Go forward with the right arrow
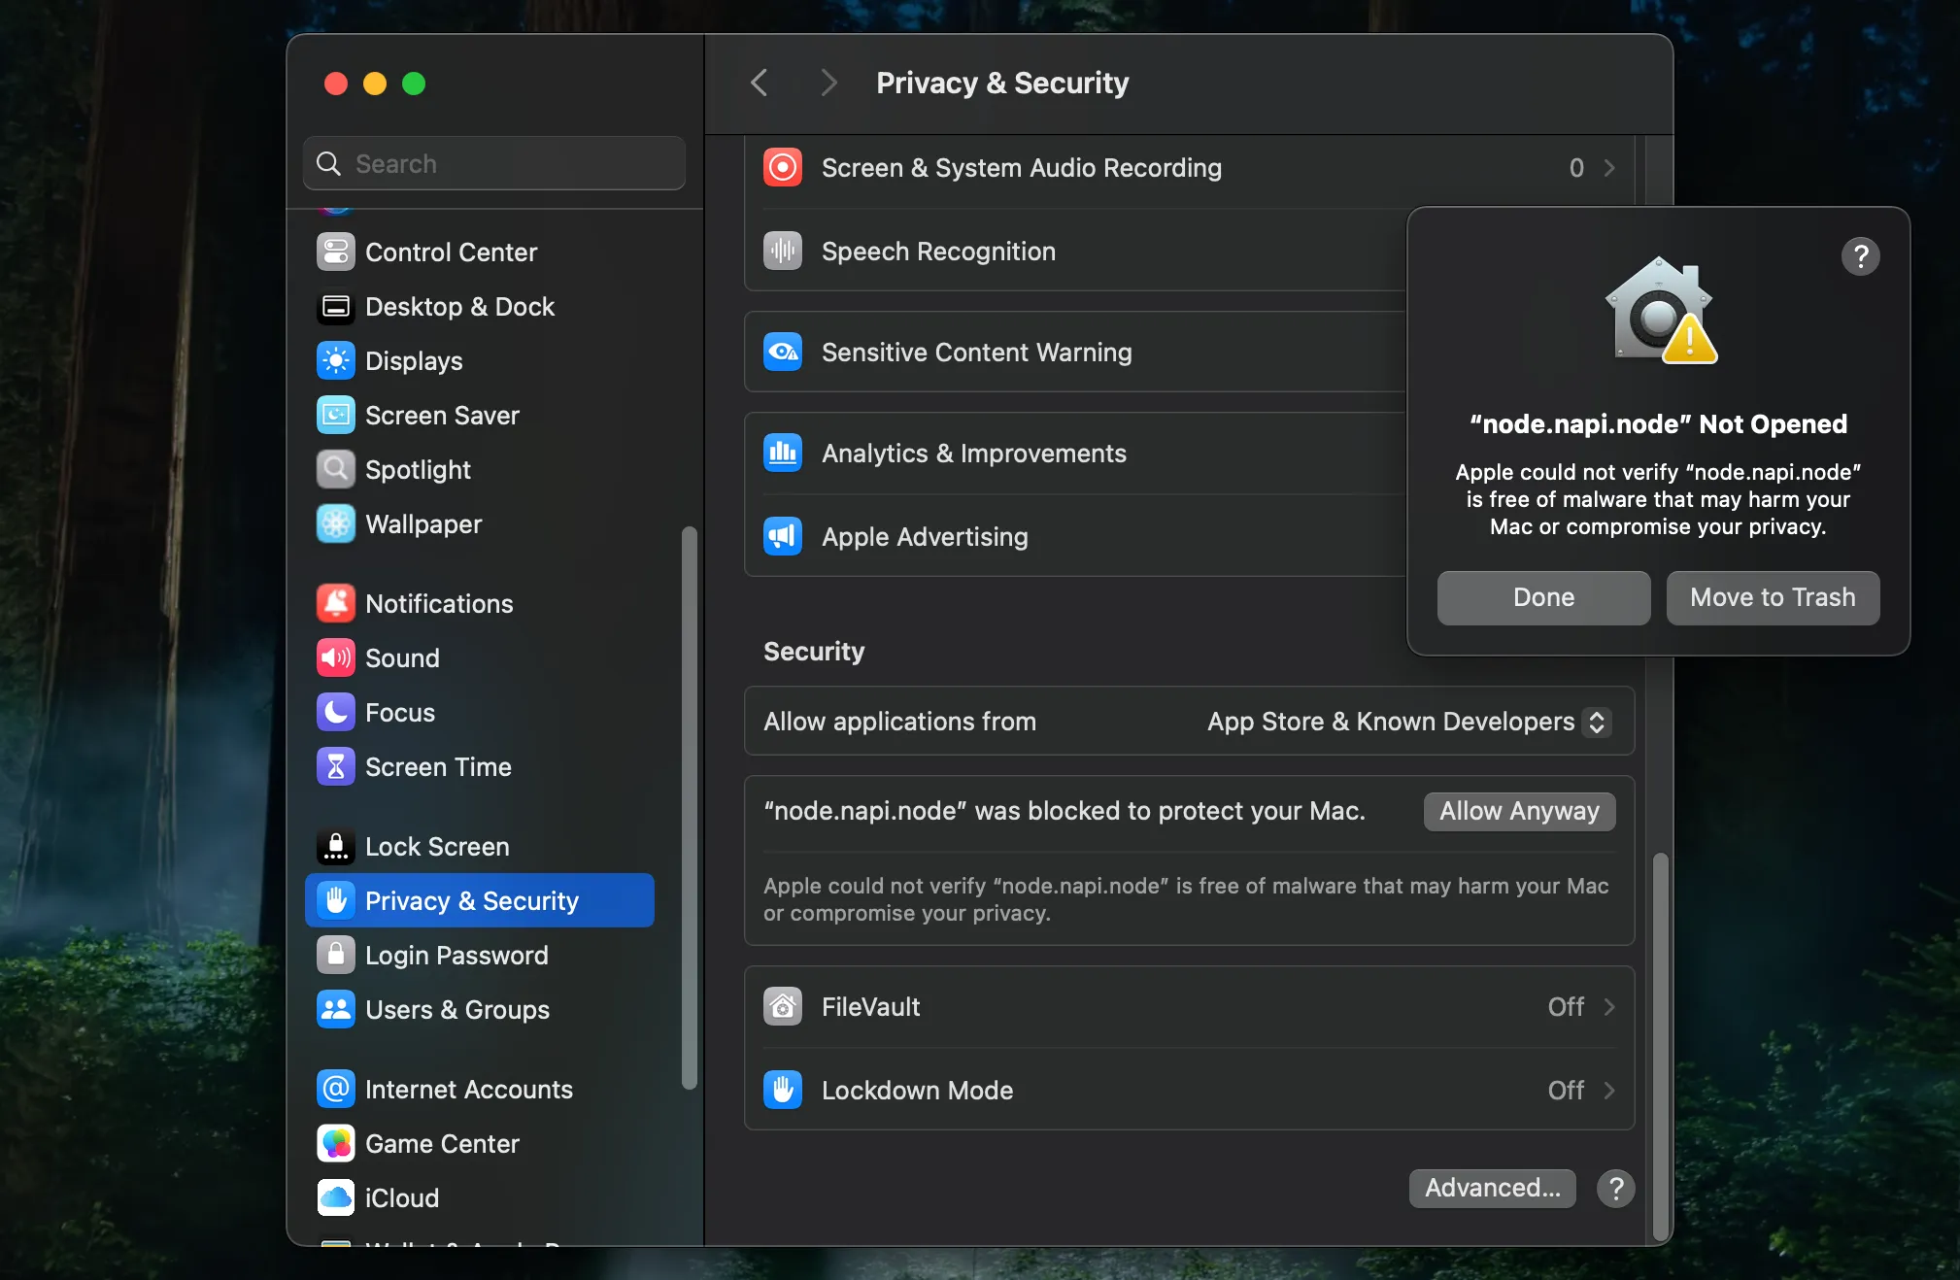Screen dimensions: 1960x1280 click(828, 83)
